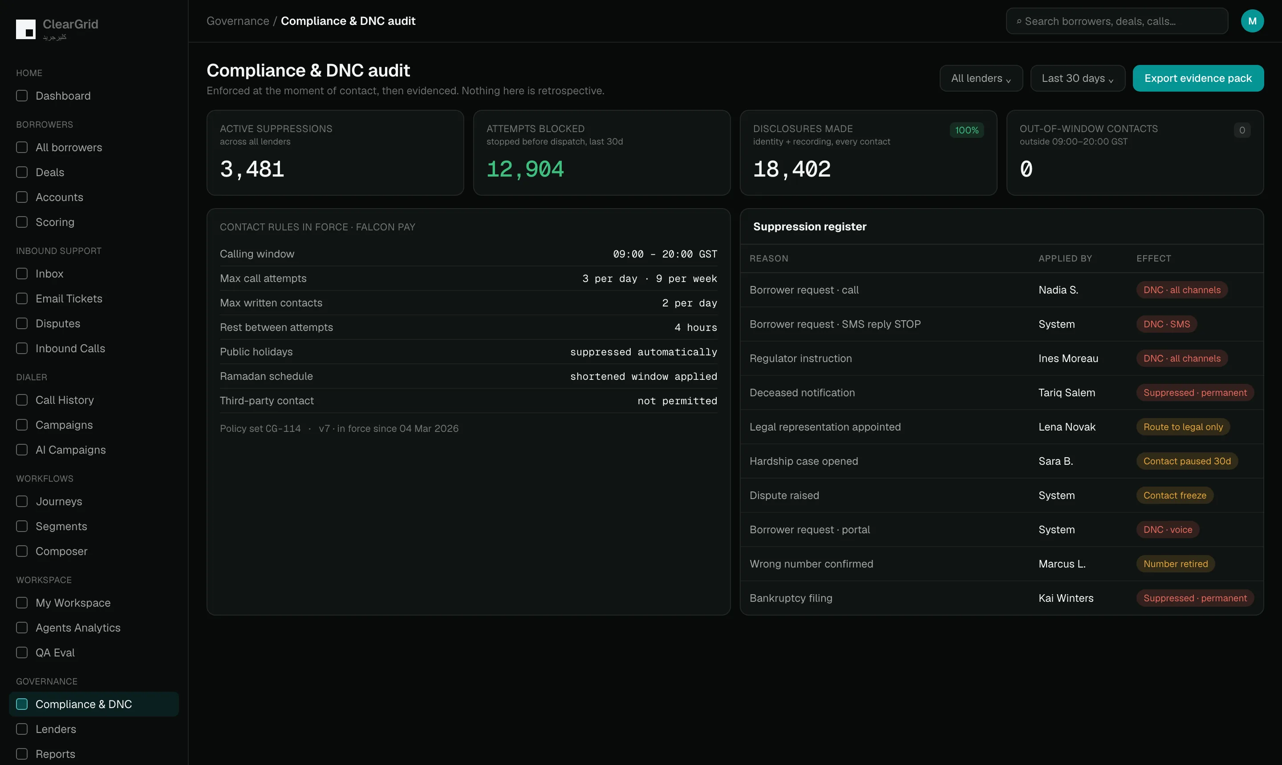
Task: Click the Third-party contact rule row label
Action: pos(266,401)
